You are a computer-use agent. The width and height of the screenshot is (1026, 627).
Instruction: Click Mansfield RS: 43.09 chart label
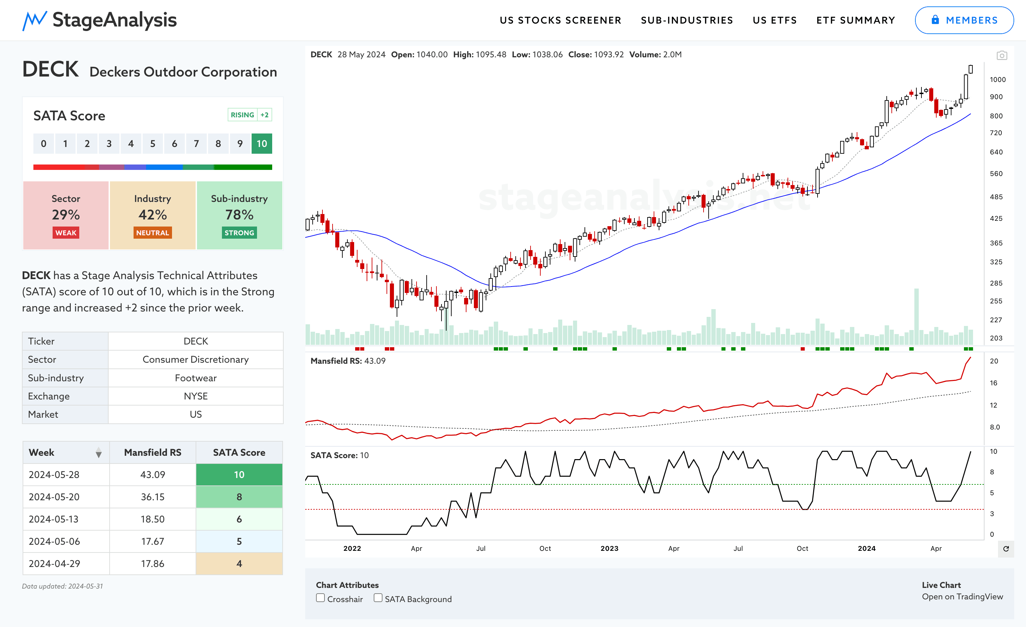click(x=348, y=361)
